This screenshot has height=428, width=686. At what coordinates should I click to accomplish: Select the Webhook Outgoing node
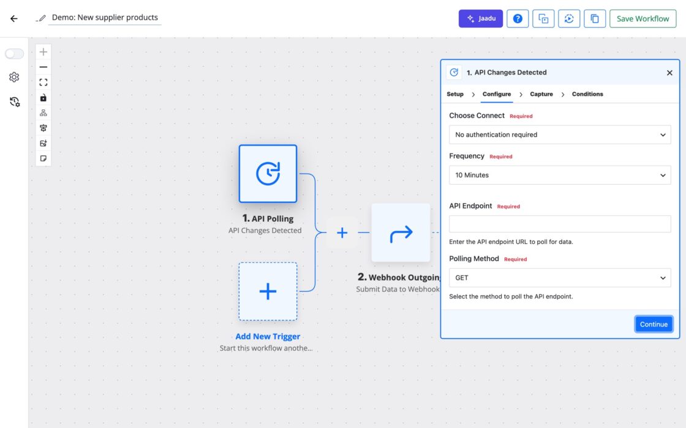tap(401, 233)
